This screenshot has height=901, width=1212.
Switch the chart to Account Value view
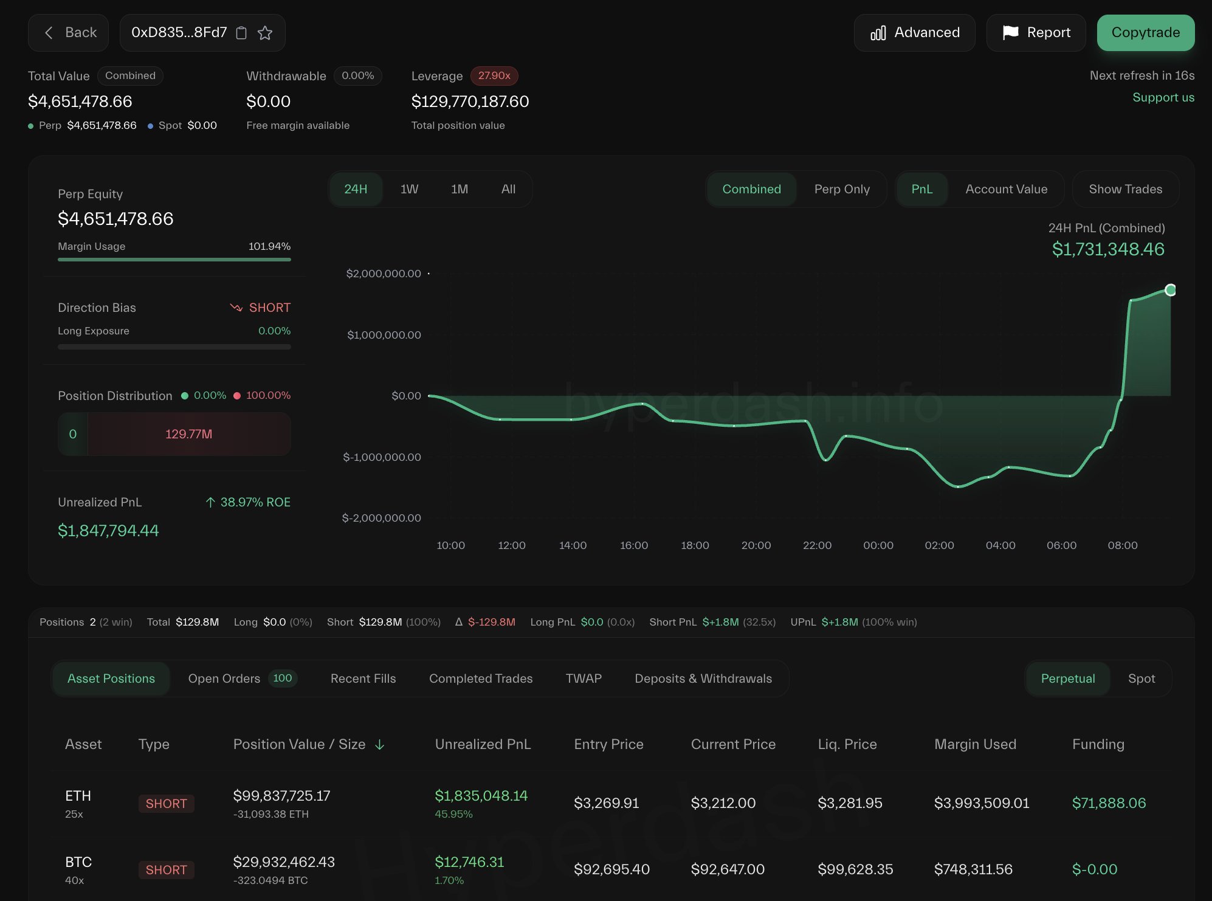1006,189
